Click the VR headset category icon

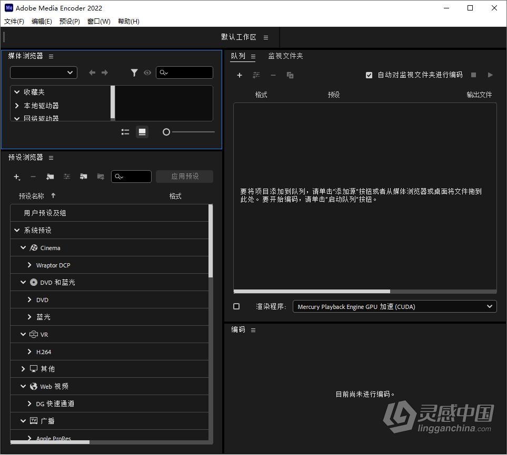(x=34, y=334)
